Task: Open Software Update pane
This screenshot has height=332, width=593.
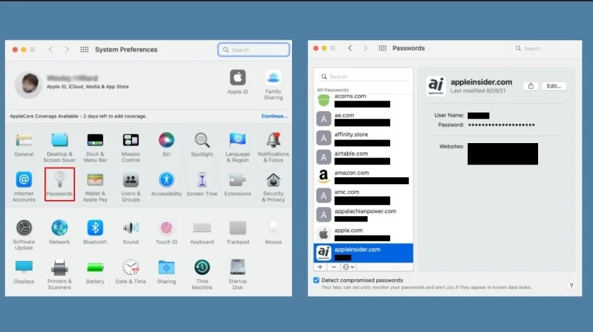Action: pyautogui.click(x=24, y=234)
